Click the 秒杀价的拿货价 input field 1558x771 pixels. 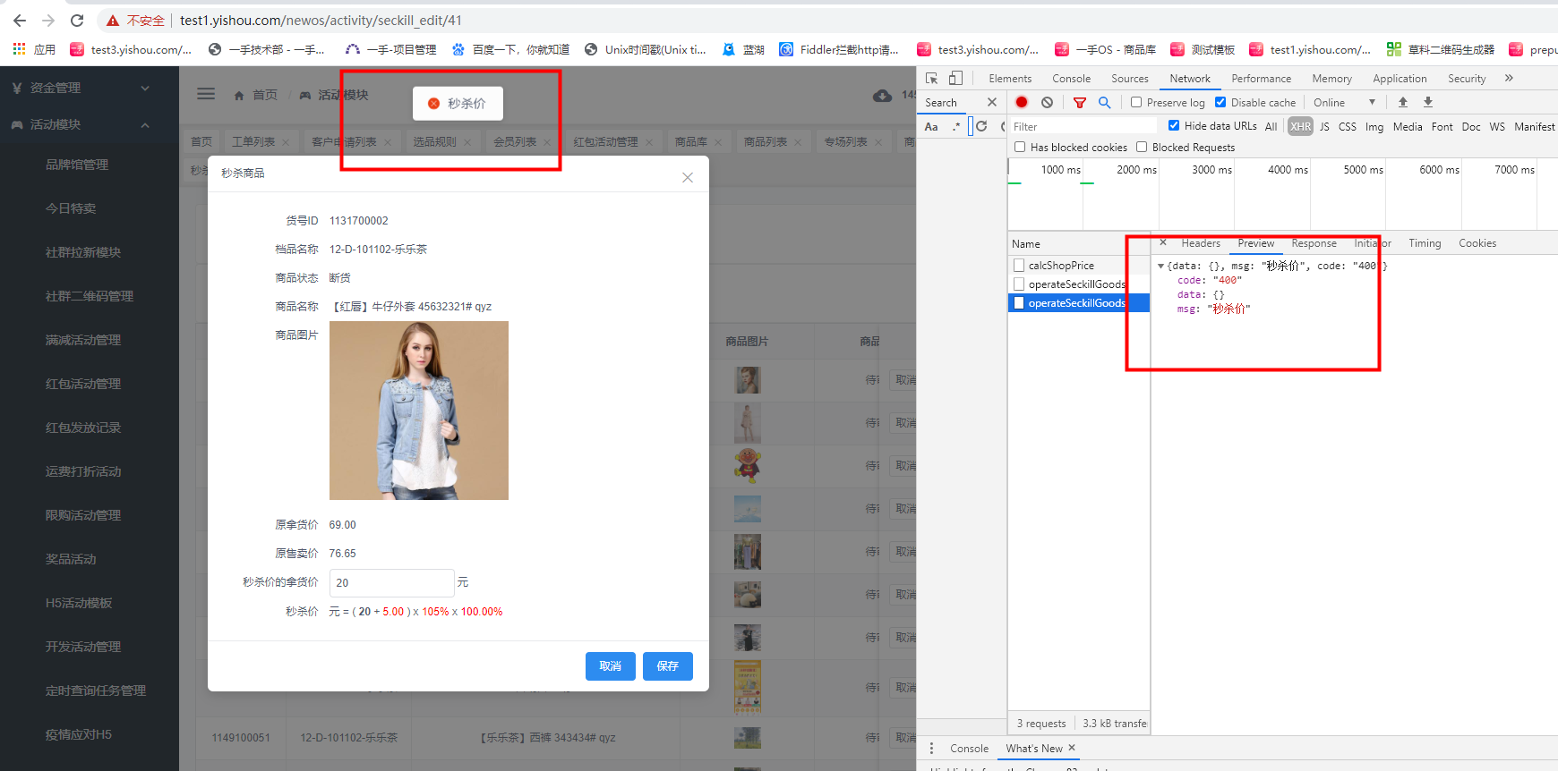point(391,582)
